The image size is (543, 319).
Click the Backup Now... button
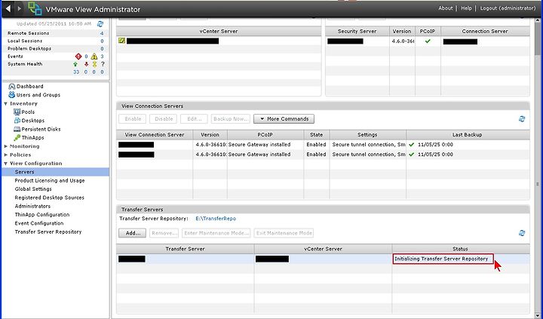tap(231, 119)
